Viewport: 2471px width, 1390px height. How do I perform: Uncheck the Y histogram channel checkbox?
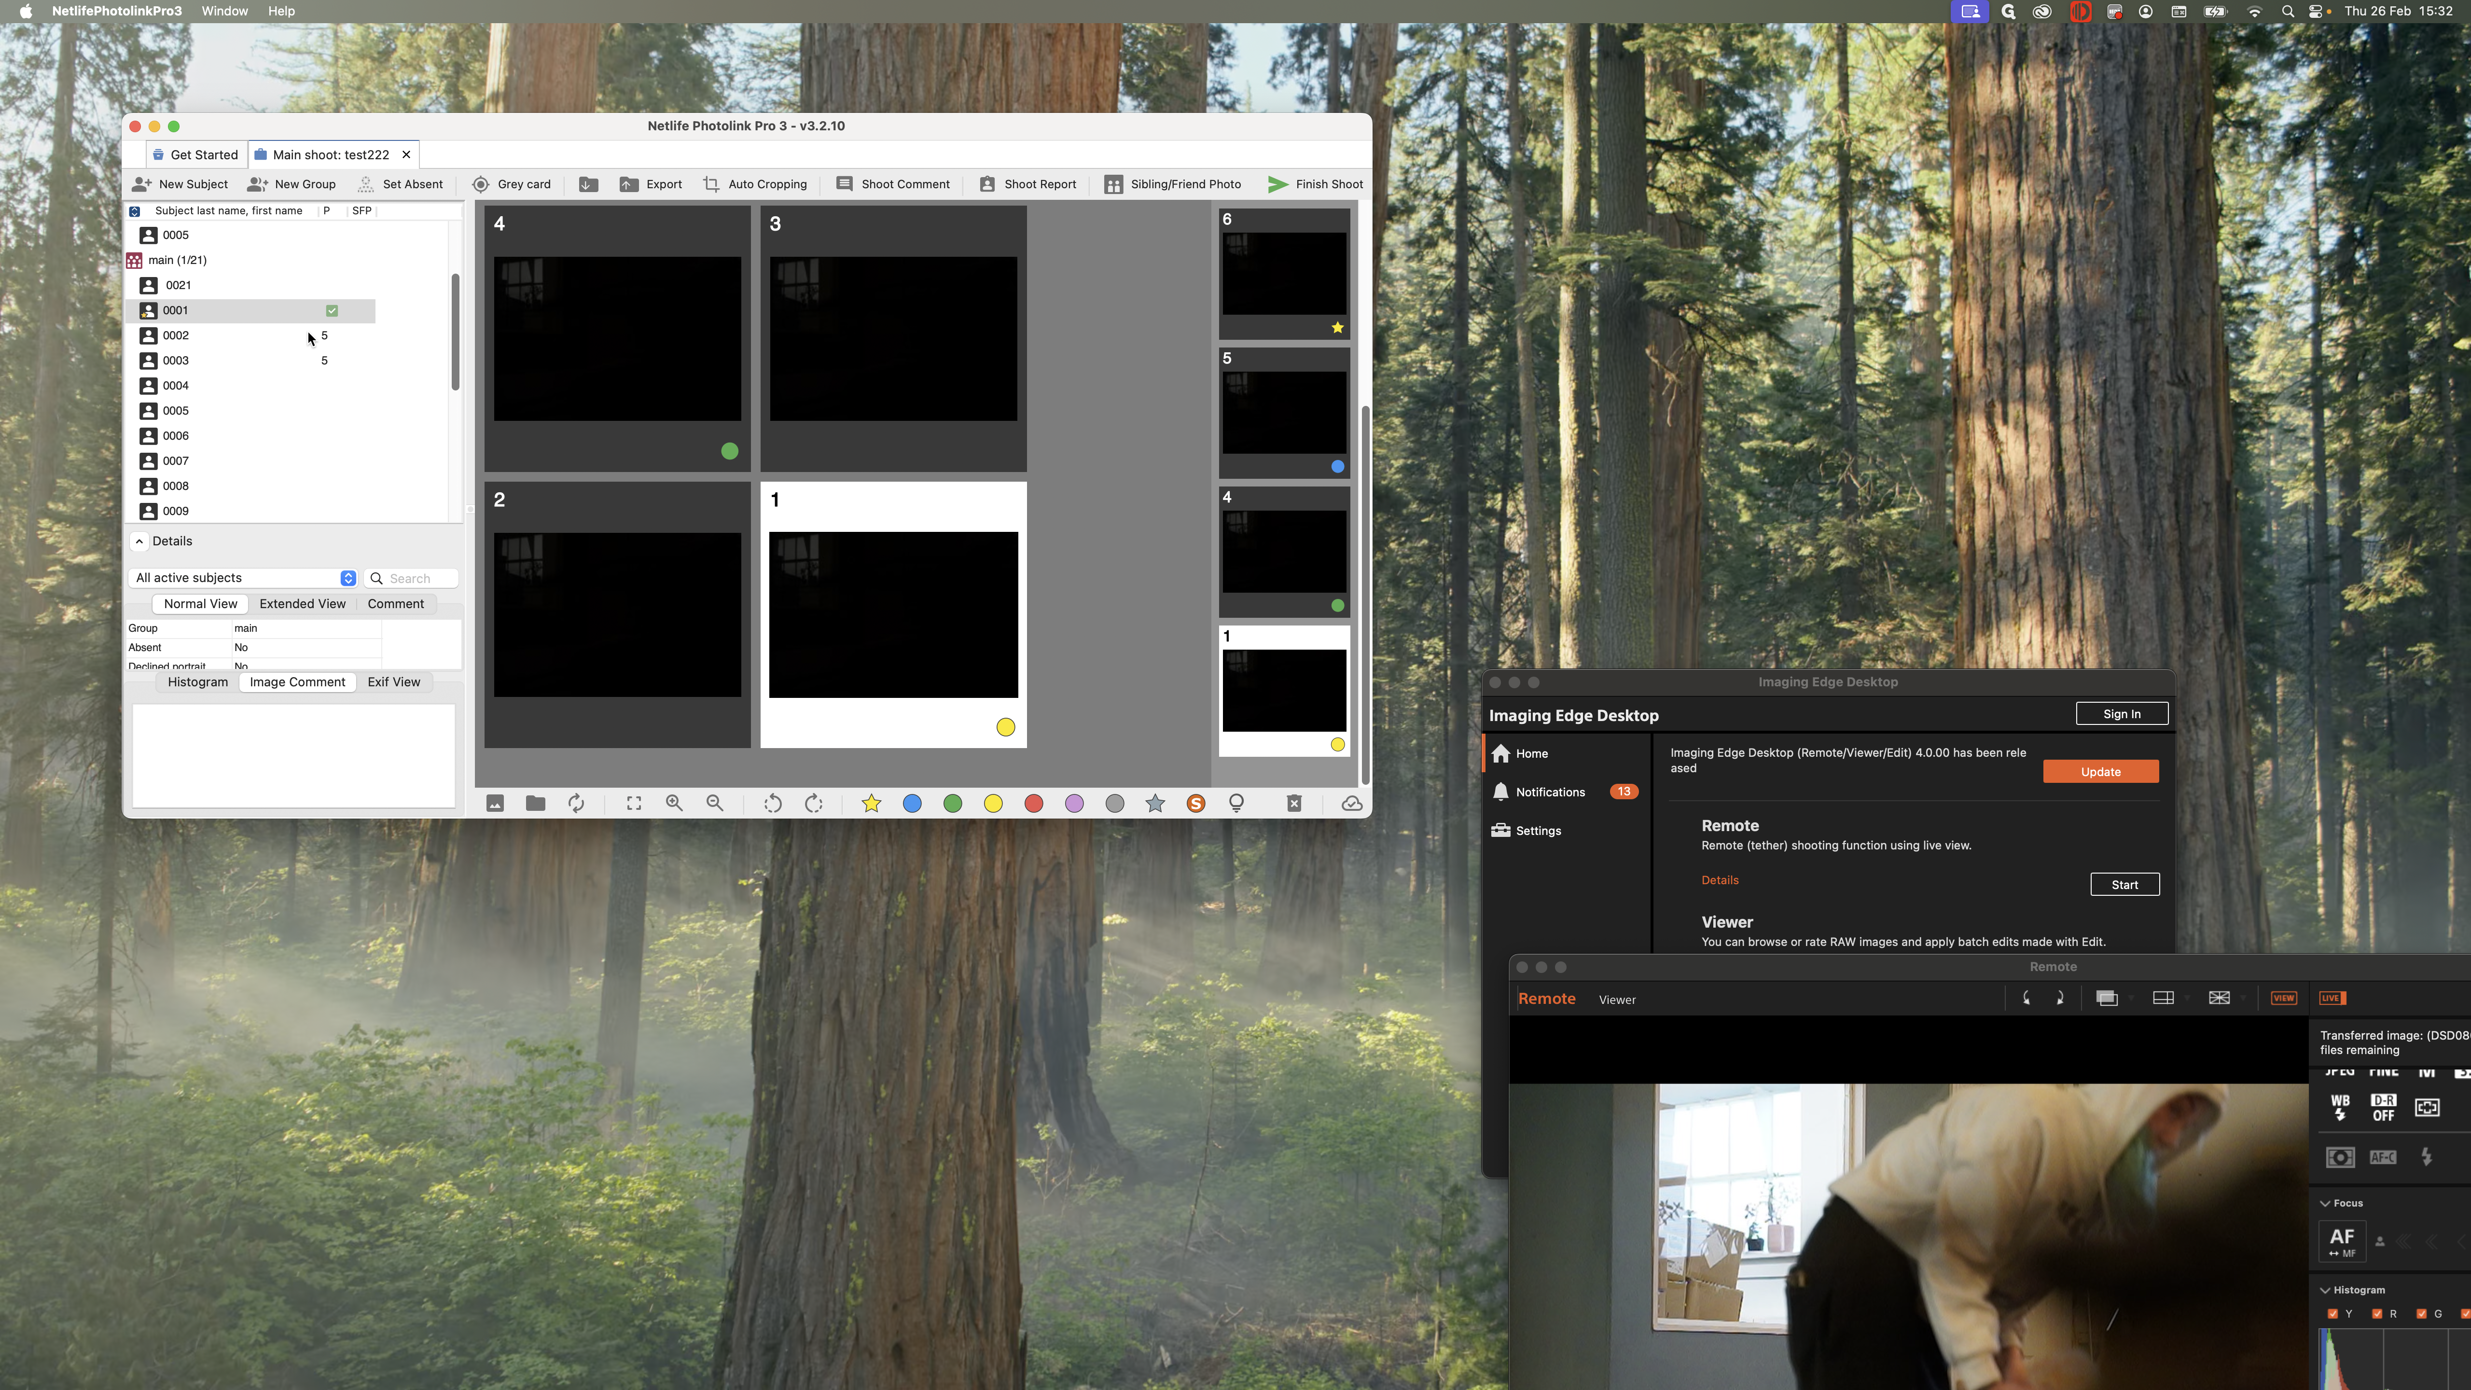[2333, 1313]
